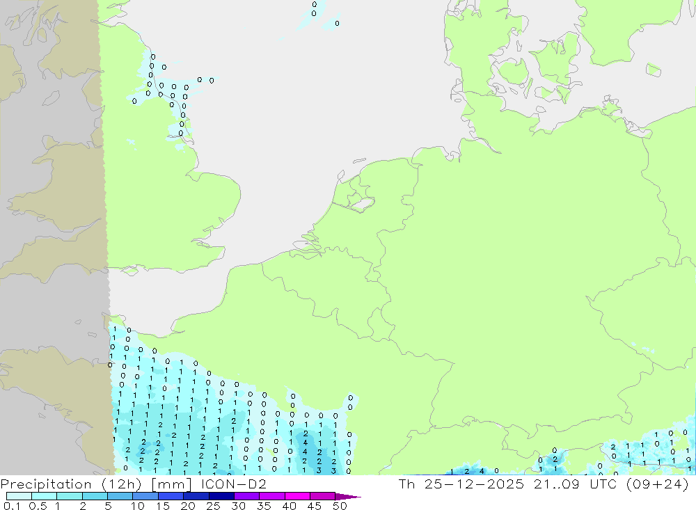The width and height of the screenshot is (696, 510).
Task: Select the '25' legend scale label
Action: click(214, 506)
